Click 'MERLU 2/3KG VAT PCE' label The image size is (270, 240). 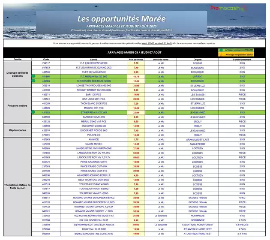[94, 122]
